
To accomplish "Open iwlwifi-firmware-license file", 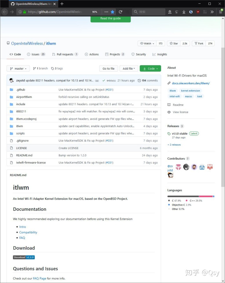I will [31, 163].
